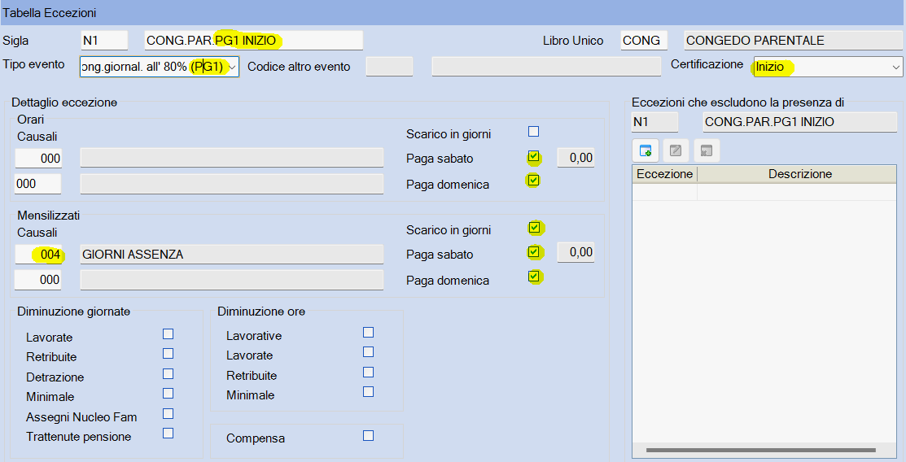This screenshot has height=462, width=906.
Task: Click the Codice altro evento description field
Action: 546,67
